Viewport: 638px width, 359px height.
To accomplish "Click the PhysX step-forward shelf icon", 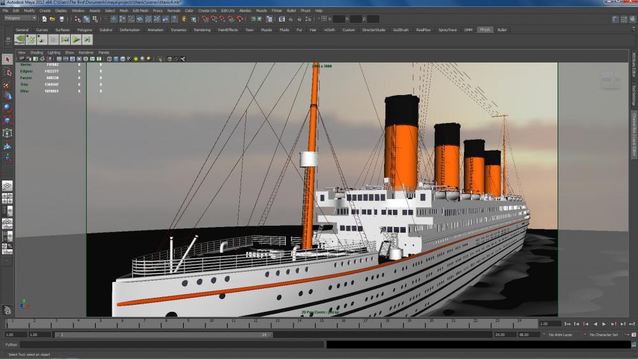I will pos(87,40).
